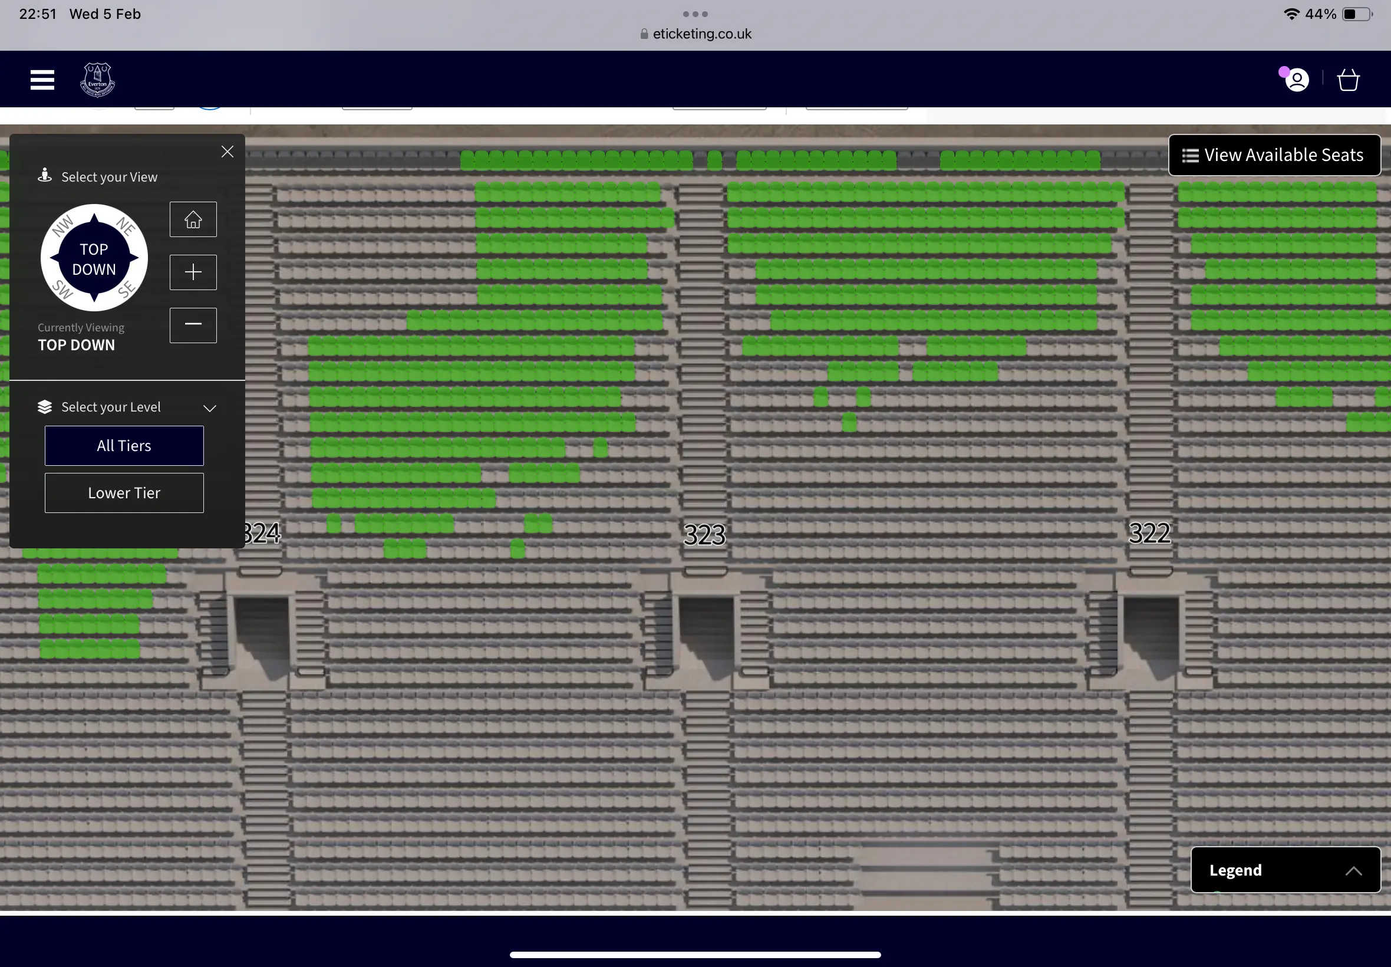Open the shopping basket
This screenshot has width=1391, height=967.
pyautogui.click(x=1348, y=80)
